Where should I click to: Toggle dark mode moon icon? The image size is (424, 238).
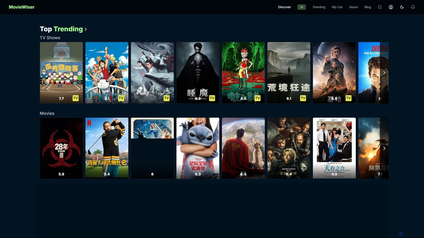(x=402, y=7)
